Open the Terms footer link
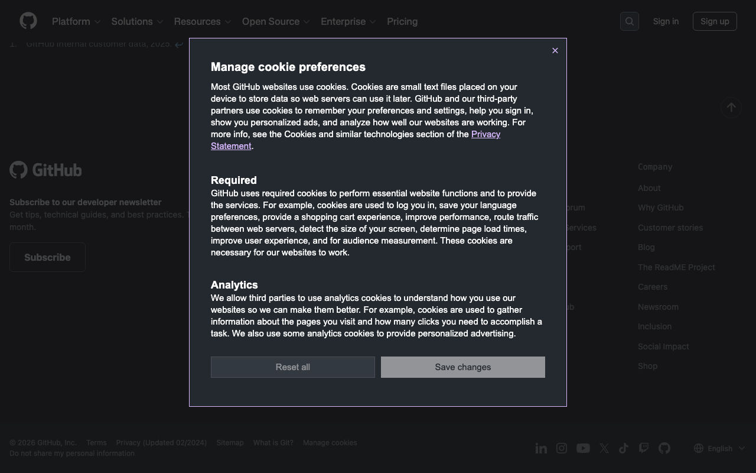The height and width of the screenshot is (473, 756). pyautogui.click(x=96, y=443)
